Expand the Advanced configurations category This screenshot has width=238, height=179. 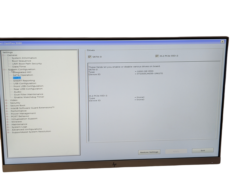coord(8,130)
